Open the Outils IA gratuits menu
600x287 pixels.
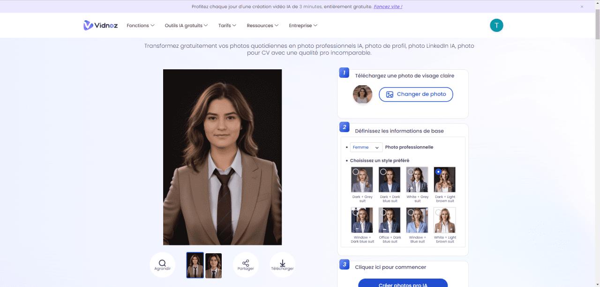pyautogui.click(x=186, y=25)
